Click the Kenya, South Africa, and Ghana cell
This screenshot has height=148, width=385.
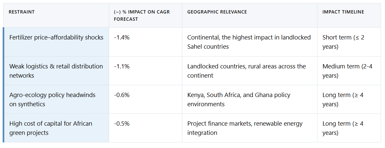click(239, 99)
